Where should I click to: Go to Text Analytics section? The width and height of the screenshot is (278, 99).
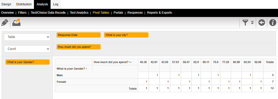79,13
